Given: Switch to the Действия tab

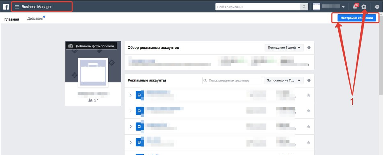Looking at the screenshot, I should (35, 19).
